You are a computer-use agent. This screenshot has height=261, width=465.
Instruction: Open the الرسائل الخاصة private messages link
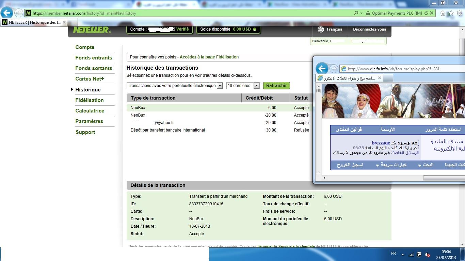(x=406, y=153)
